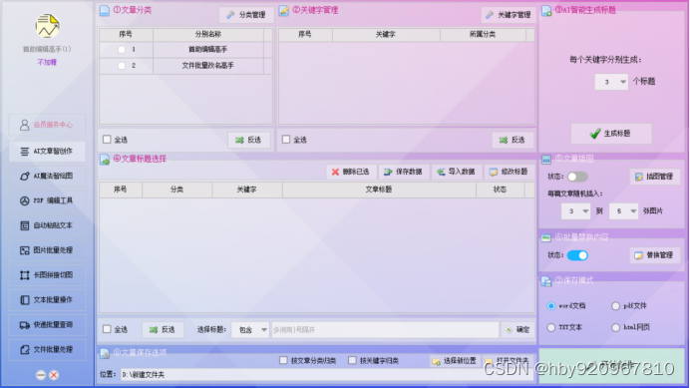
Task: Select pdf文件 save mode
Action: (x=615, y=306)
